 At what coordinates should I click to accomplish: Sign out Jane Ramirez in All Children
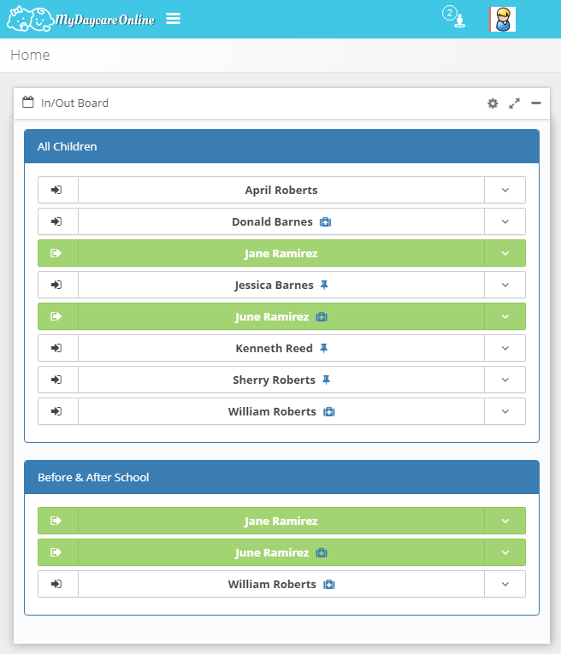click(x=57, y=253)
